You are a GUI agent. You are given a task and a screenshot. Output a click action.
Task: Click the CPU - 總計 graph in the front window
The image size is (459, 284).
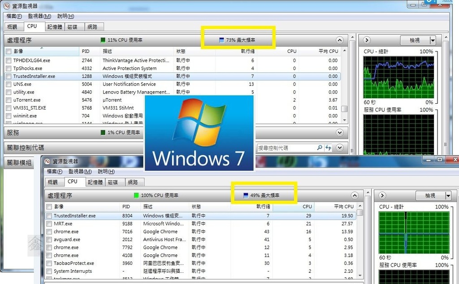414,233
